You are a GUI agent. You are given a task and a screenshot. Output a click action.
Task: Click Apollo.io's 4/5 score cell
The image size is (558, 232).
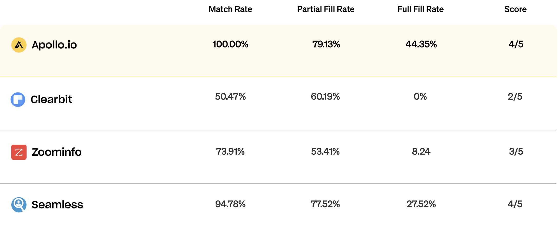click(x=516, y=44)
